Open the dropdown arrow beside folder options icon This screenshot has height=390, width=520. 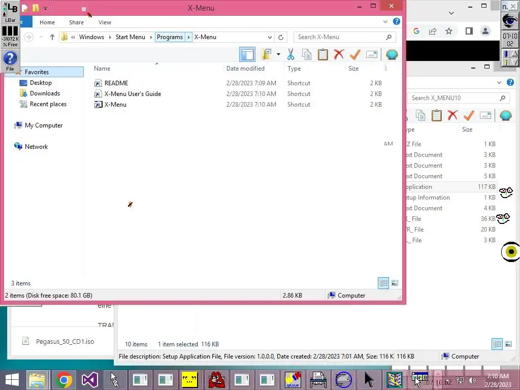point(278,54)
